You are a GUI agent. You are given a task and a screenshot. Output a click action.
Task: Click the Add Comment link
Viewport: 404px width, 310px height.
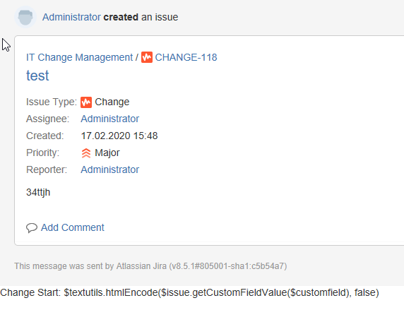[73, 227]
